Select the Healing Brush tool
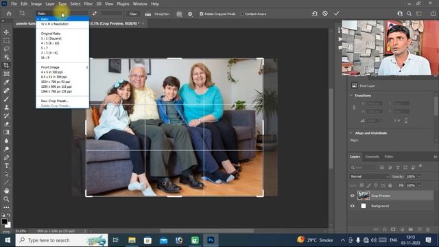The image size is (439, 247). pyautogui.click(x=6, y=91)
